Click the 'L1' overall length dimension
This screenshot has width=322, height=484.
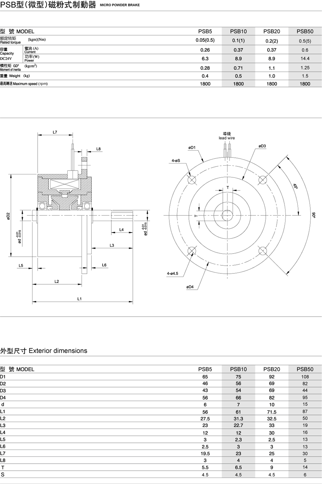pos(79,299)
